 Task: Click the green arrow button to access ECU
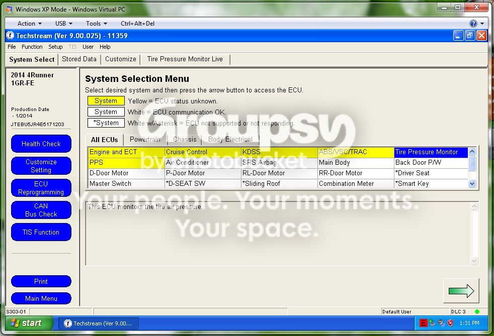(x=461, y=291)
